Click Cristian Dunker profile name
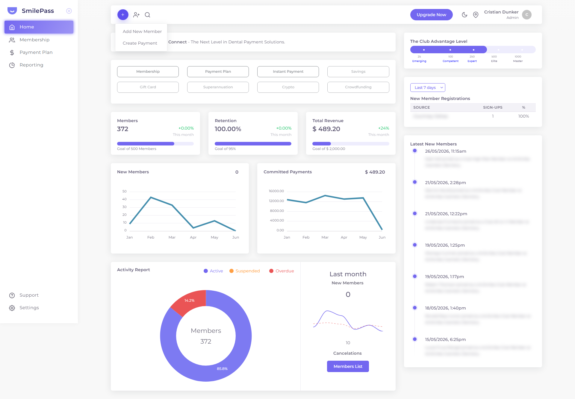 pos(501,12)
